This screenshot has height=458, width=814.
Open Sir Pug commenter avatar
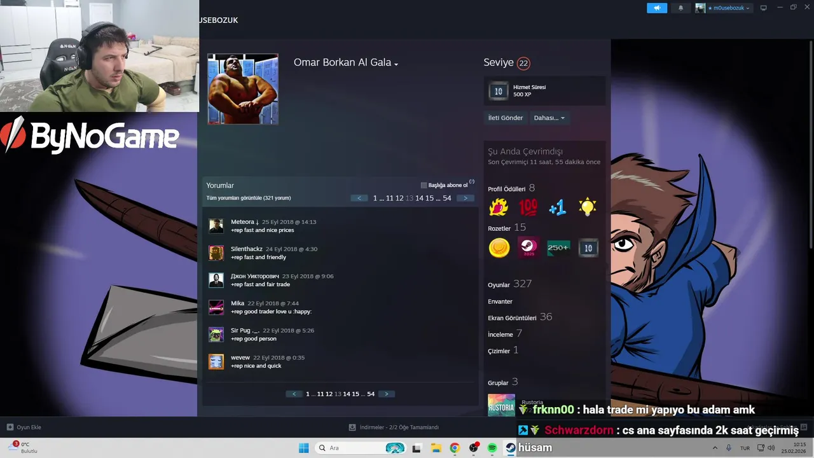(x=216, y=335)
